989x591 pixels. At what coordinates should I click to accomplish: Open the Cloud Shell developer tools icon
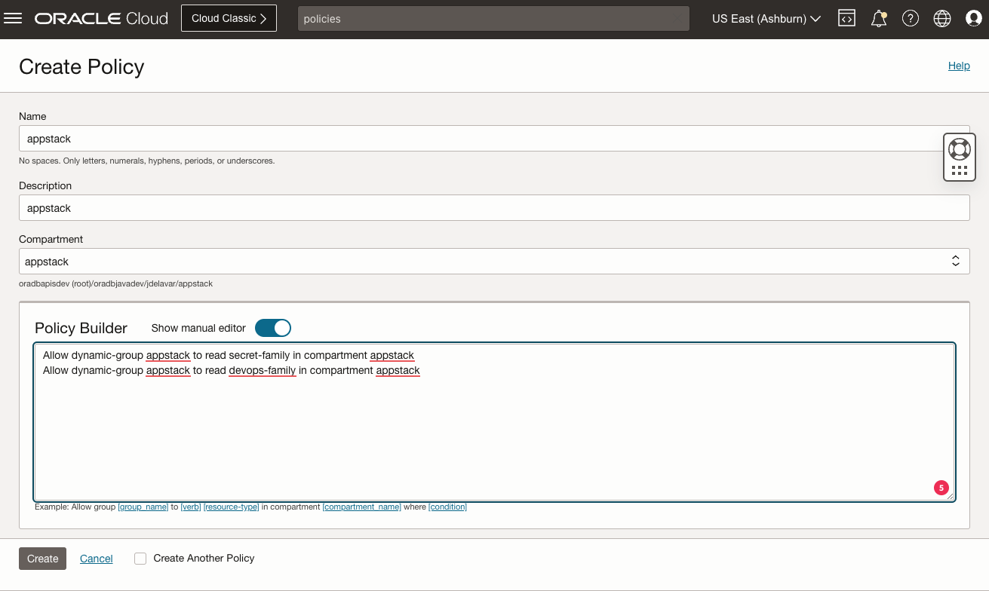click(846, 19)
